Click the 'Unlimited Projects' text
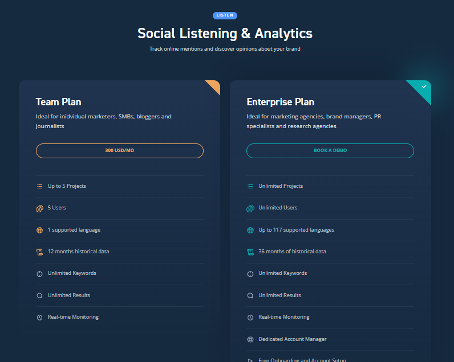 point(281,186)
